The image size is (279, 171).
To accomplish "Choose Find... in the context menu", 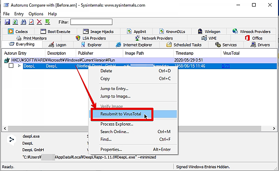I will pos(133,139).
